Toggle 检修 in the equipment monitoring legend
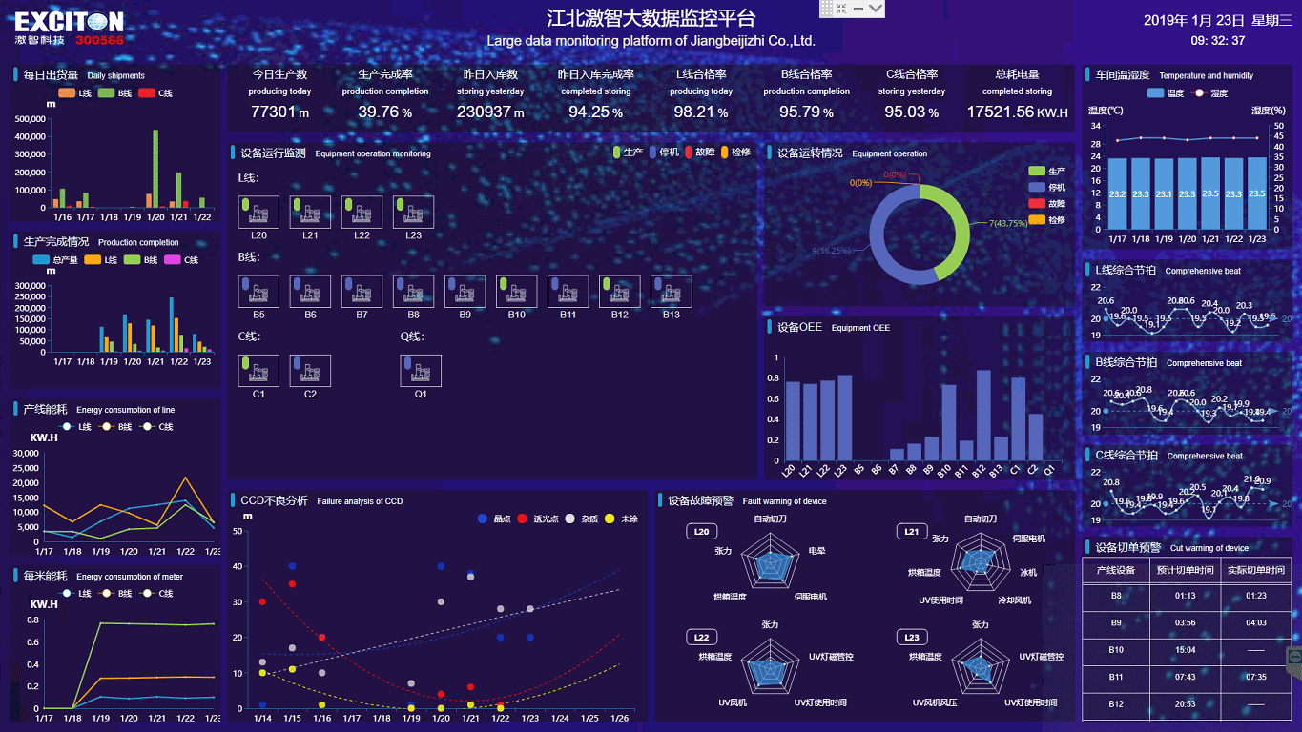Viewport: 1302px width, 732px height. 735,152
